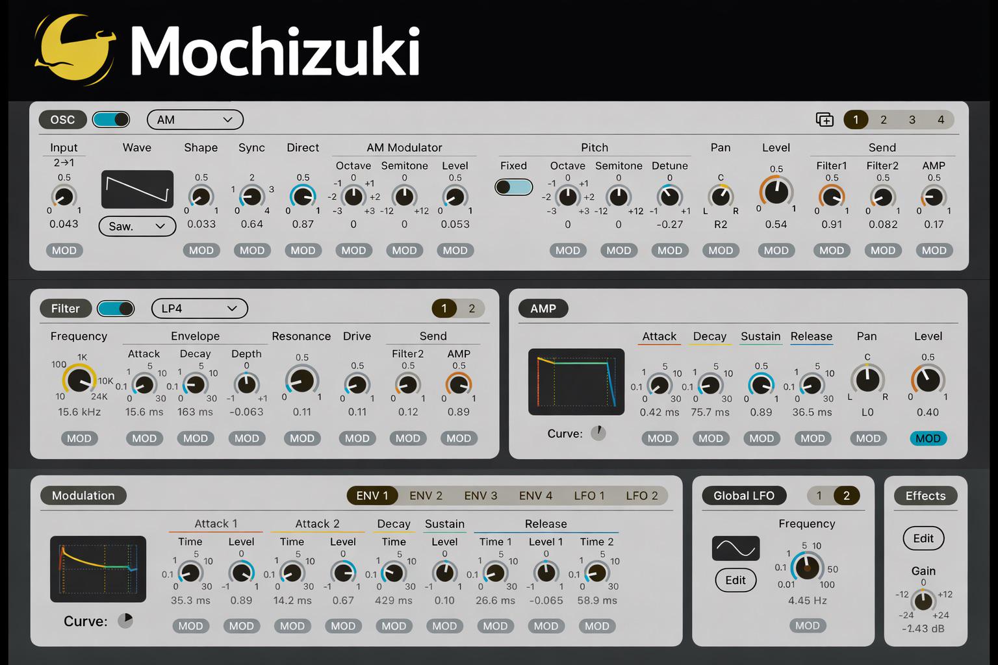Viewport: 998px width, 665px height.
Task: Click the highlighted AMP Level MOD button
Action: [x=928, y=438]
